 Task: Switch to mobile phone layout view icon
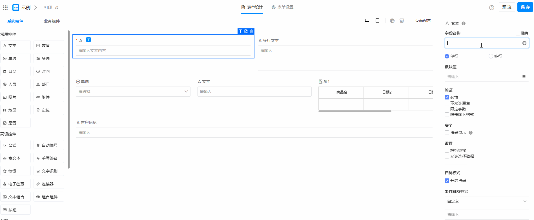click(377, 21)
